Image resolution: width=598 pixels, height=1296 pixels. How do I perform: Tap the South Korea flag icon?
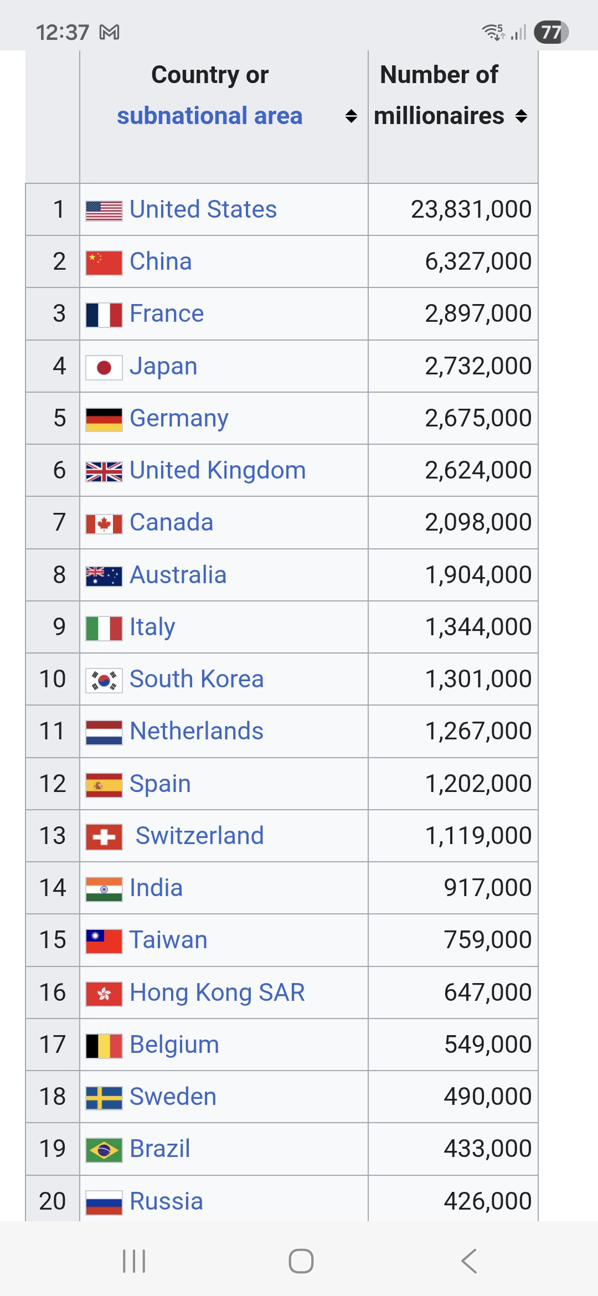104,680
